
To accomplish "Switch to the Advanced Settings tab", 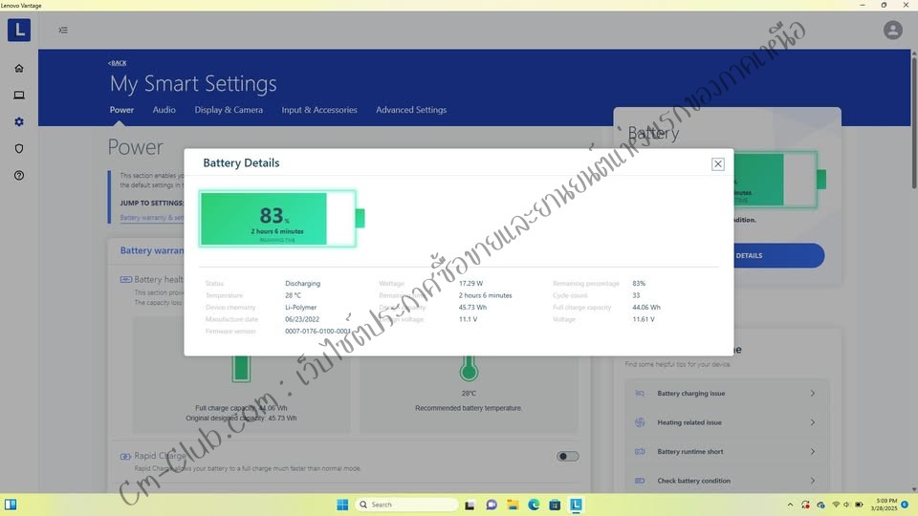I will click(411, 110).
